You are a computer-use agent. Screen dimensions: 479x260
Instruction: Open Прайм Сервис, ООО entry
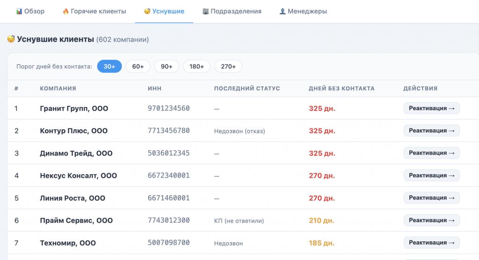point(76,220)
